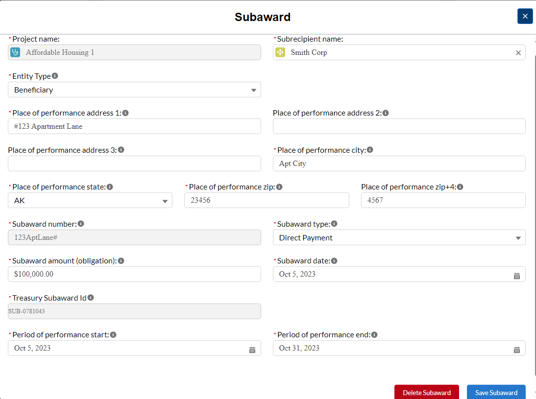The height and width of the screenshot is (399, 536).
Task: Click info icon next to Place of performance zip+4
Action: pos(460,187)
